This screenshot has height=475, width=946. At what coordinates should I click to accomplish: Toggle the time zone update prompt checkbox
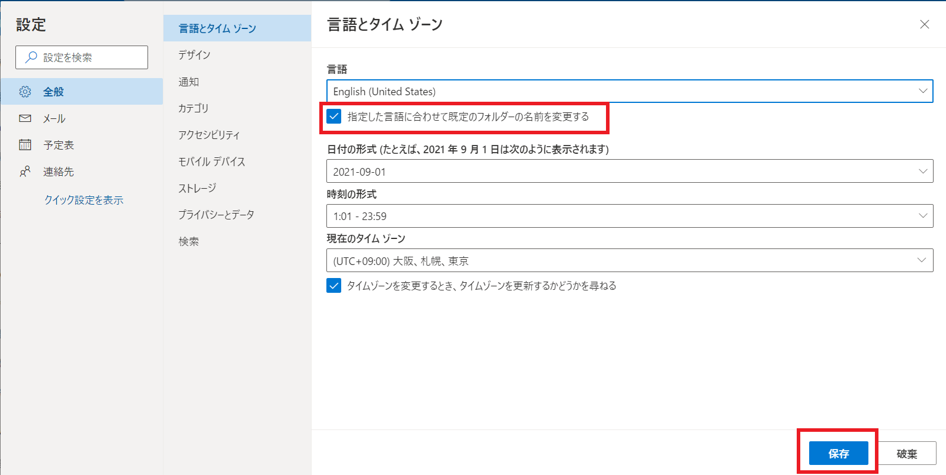pos(334,286)
